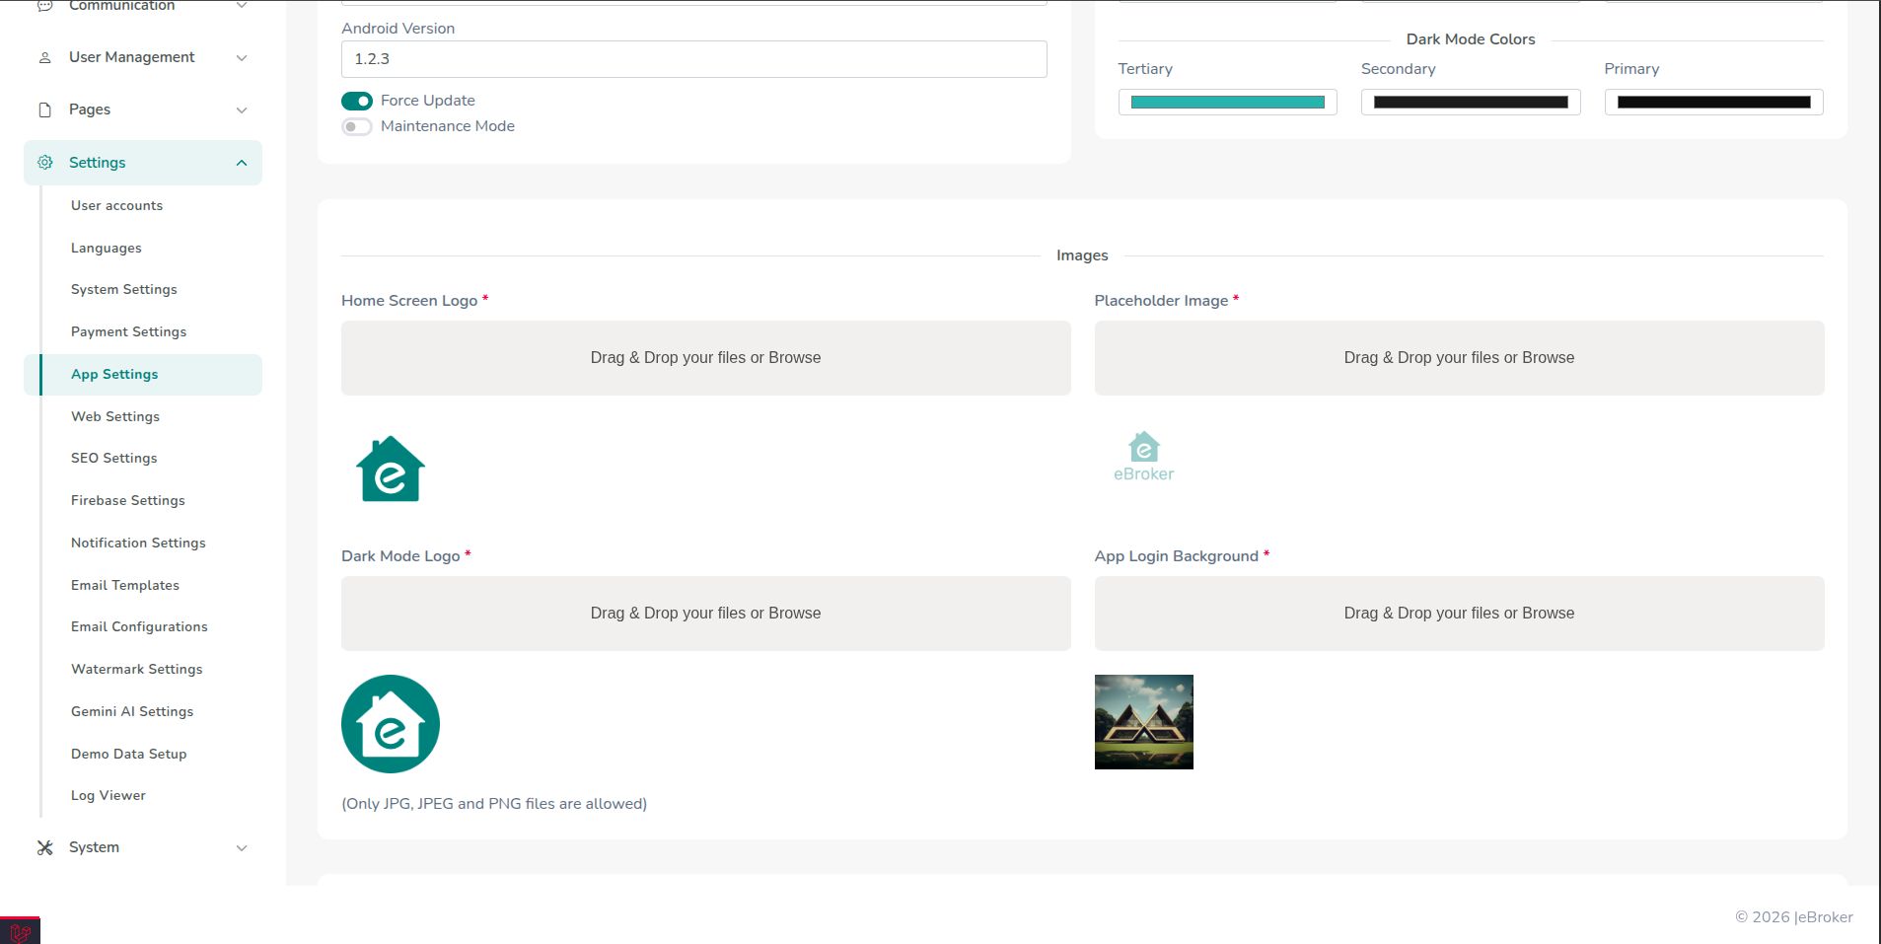
Task: Click the Settings gear icon
Action: pyautogui.click(x=44, y=163)
